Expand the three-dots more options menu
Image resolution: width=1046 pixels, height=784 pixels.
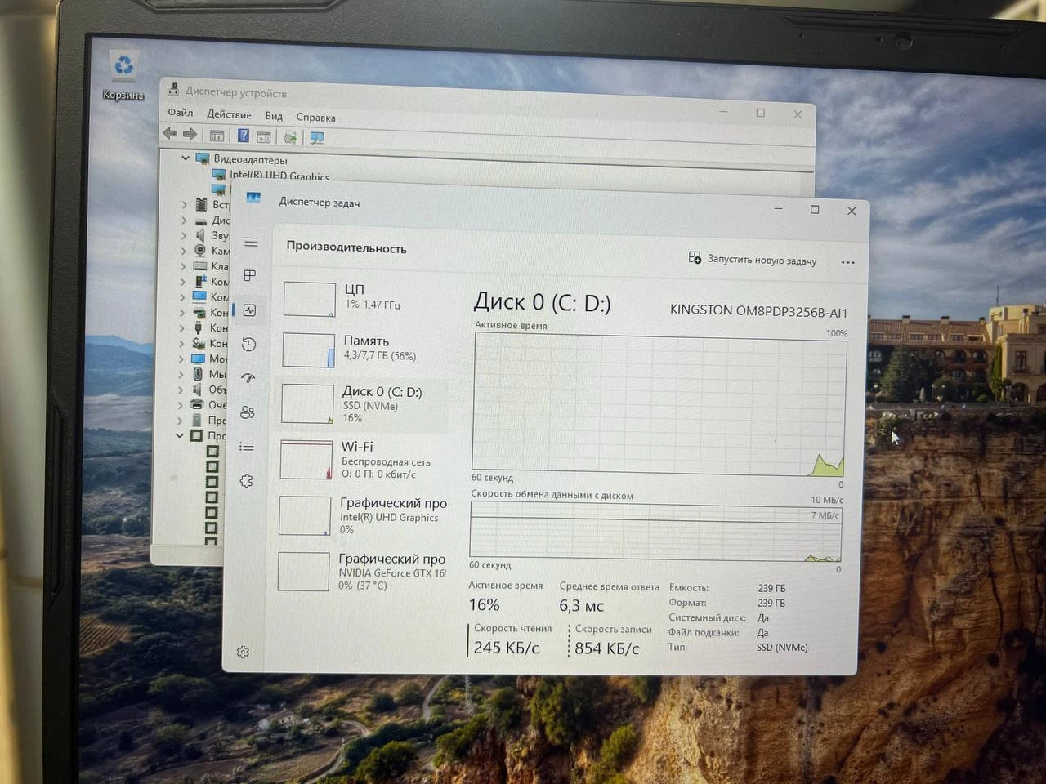tap(847, 262)
